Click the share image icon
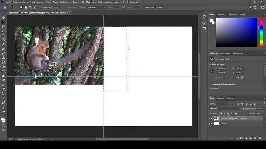 coord(263,7)
